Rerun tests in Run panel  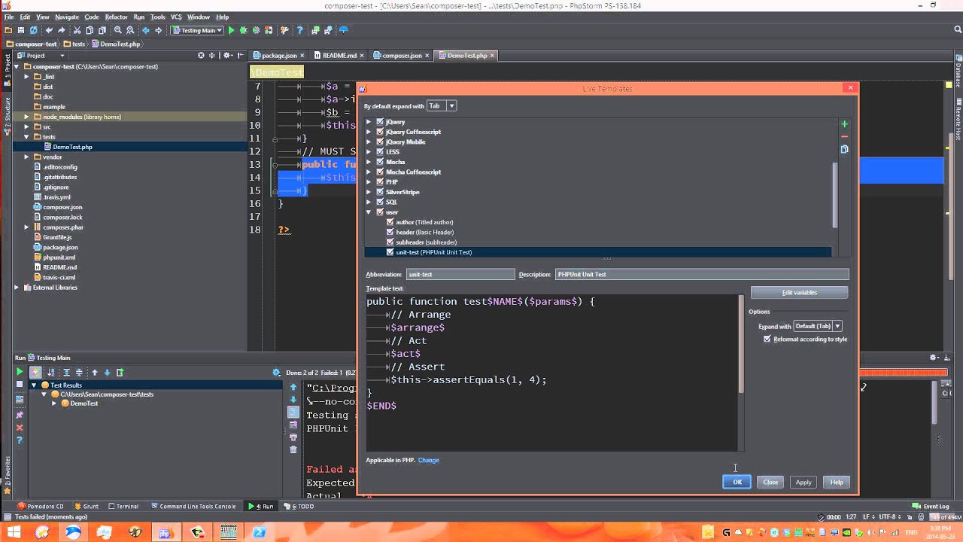point(20,372)
